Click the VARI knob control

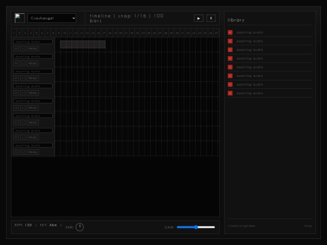click(x=80, y=227)
